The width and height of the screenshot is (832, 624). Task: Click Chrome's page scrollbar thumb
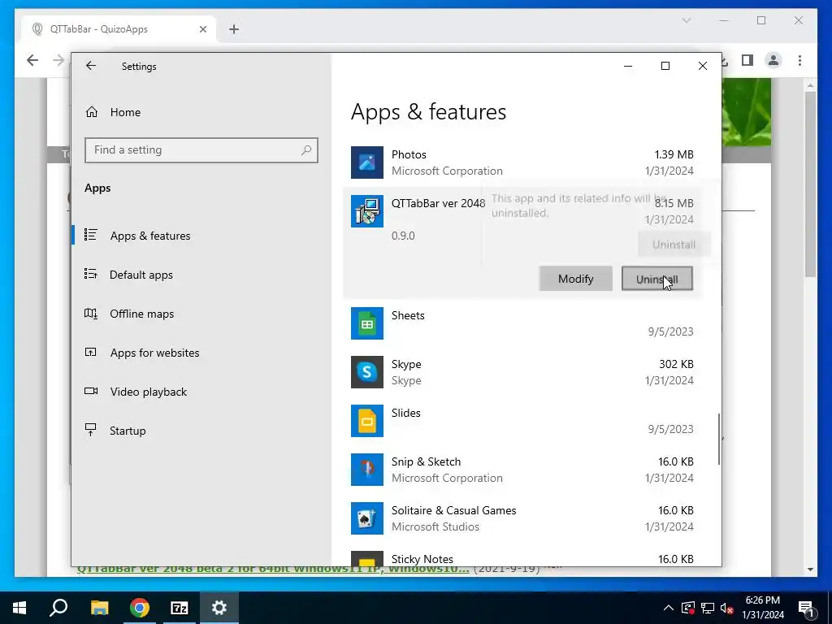(810, 184)
